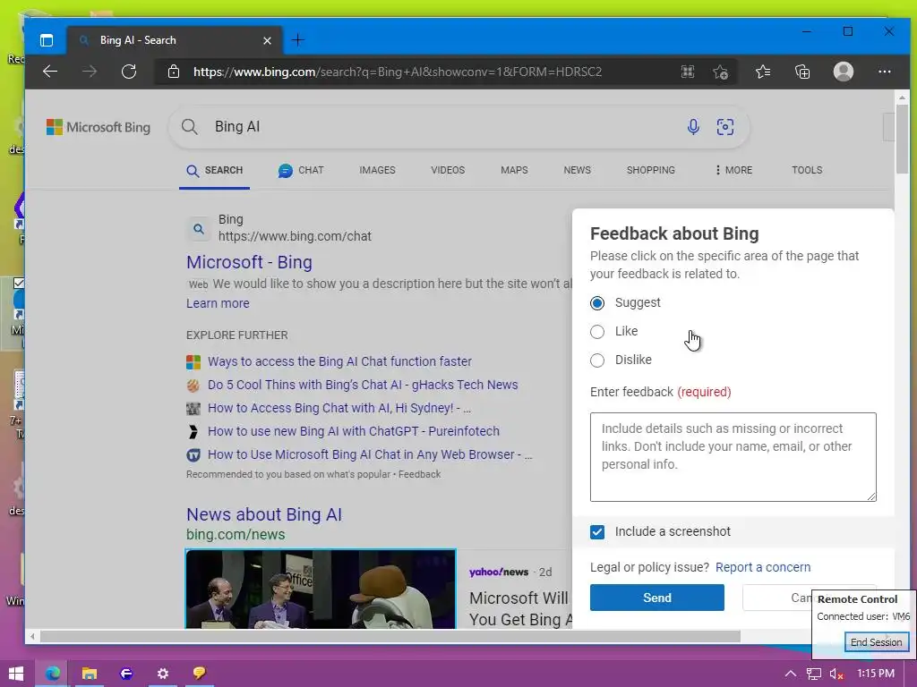Show hidden tray icons chevron
The width and height of the screenshot is (917, 687).
coord(790,674)
